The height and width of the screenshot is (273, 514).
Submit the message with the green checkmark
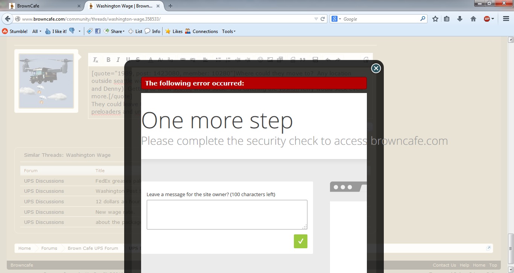[x=301, y=241]
